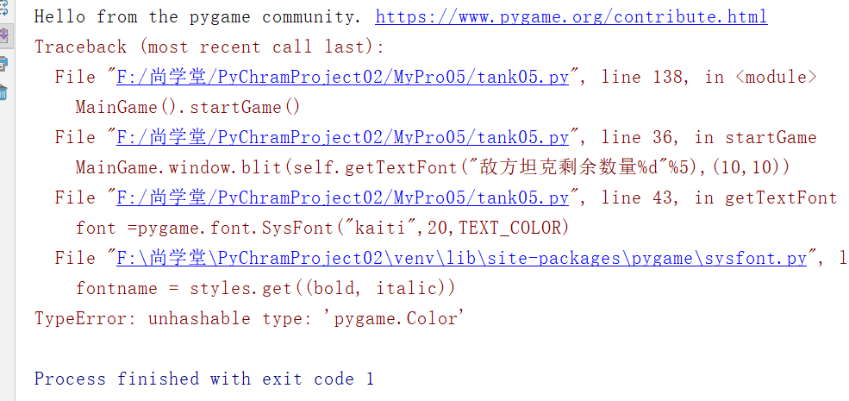Open tank05.py link for line 36
Viewport: 849px width, 401px height.
pyautogui.click(x=343, y=138)
